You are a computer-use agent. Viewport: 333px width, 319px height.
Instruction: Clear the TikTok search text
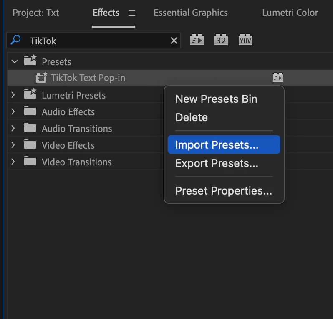tap(174, 41)
